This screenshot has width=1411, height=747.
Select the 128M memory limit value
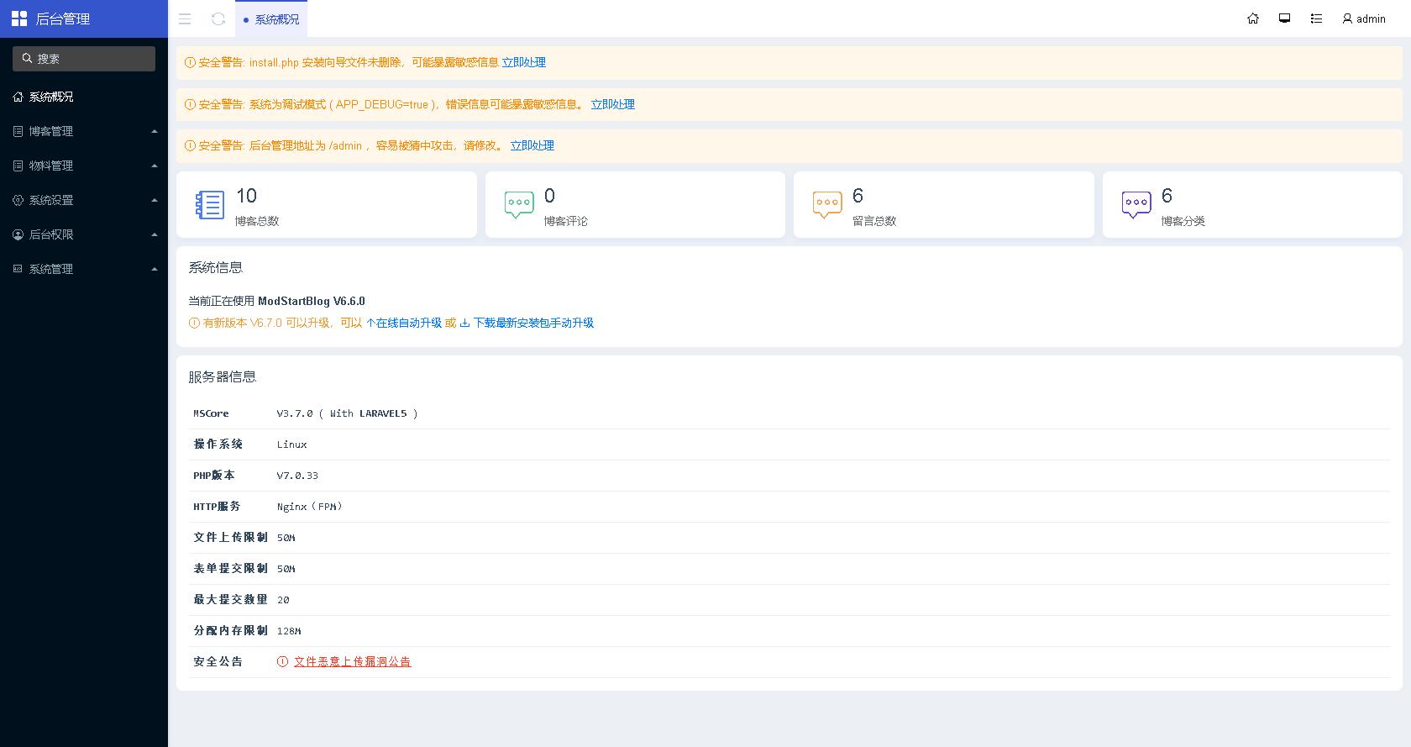click(289, 631)
